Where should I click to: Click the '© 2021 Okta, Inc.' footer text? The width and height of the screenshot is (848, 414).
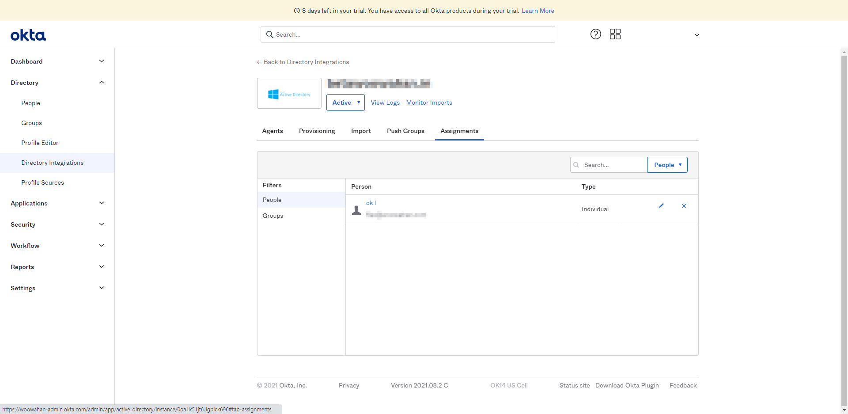(x=282, y=385)
